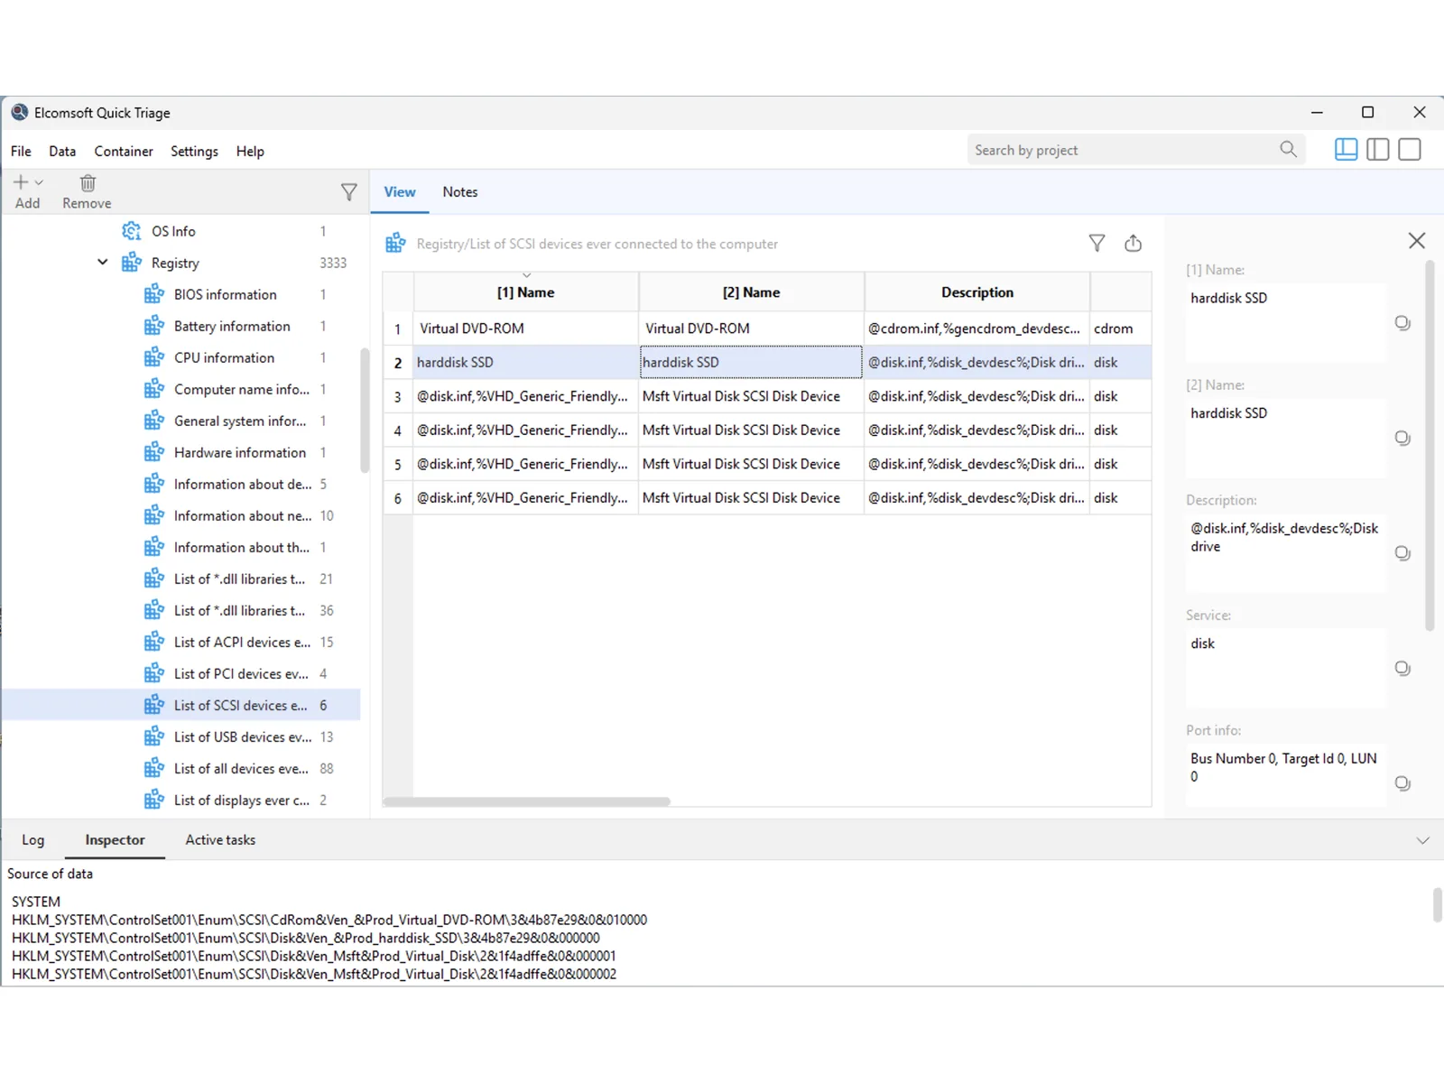Open the left panel filter funnel
The image size is (1444, 1083).
[x=349, y=192]
